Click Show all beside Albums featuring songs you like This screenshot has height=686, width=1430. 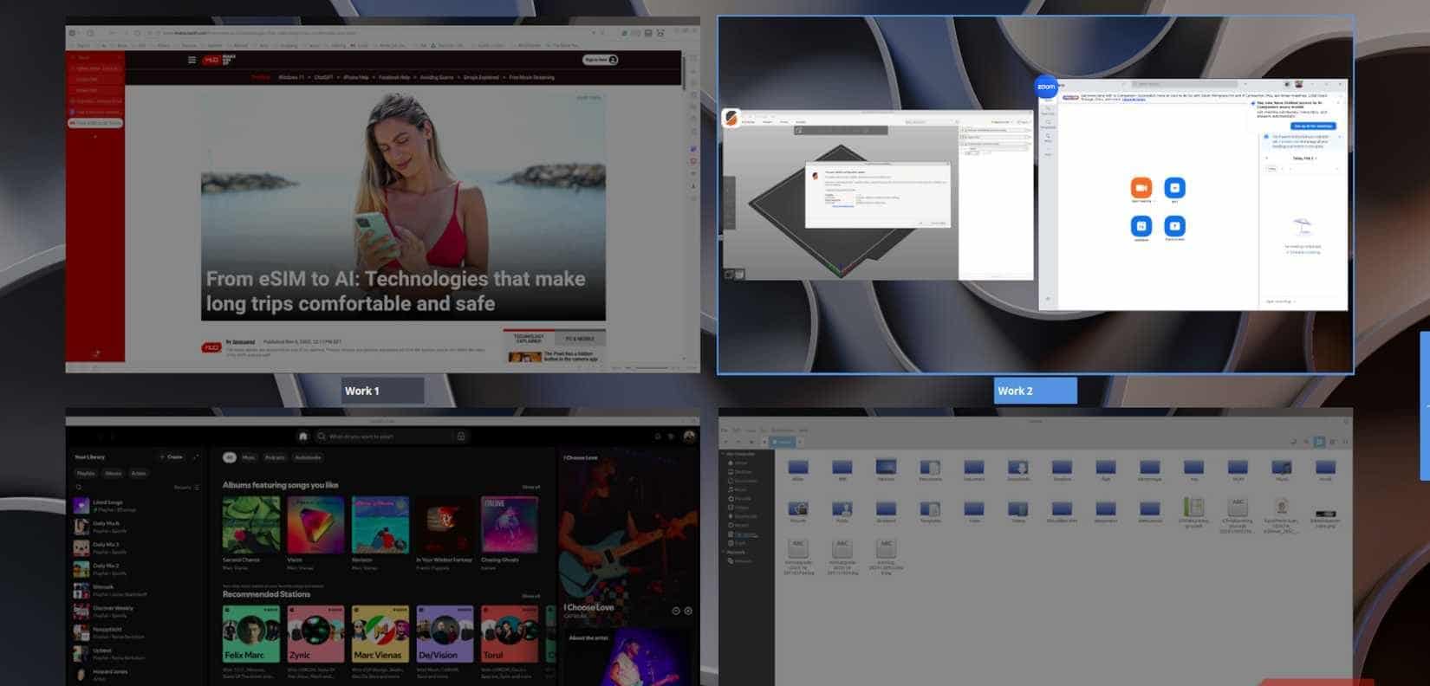click(530, 488)
